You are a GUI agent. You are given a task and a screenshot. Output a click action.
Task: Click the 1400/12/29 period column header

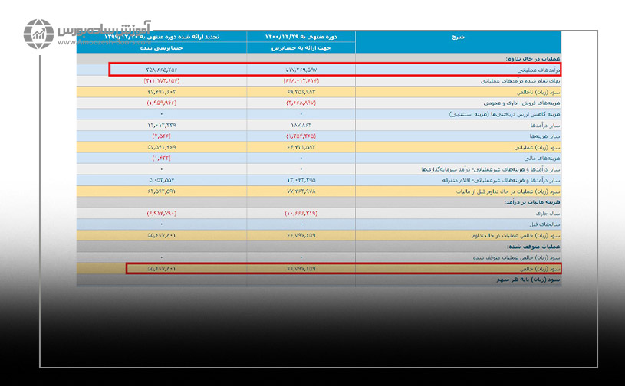pyautogui.click(x=301, y=36)
